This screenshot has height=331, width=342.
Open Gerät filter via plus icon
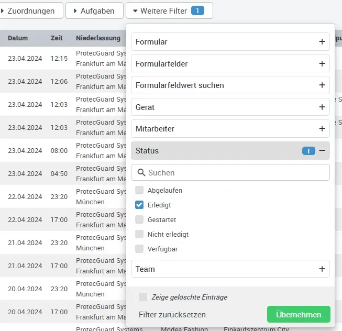[322, 107]
